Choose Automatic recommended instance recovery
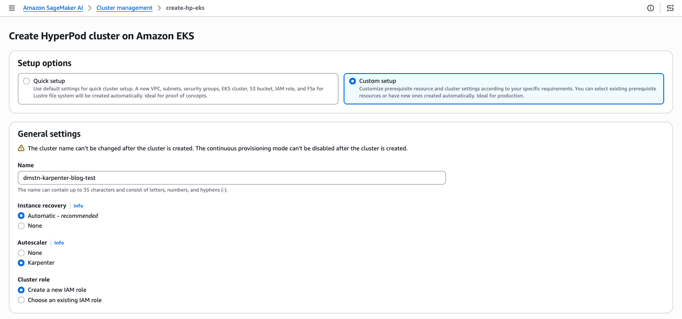The image size is (682, 319). coord(21,216)
